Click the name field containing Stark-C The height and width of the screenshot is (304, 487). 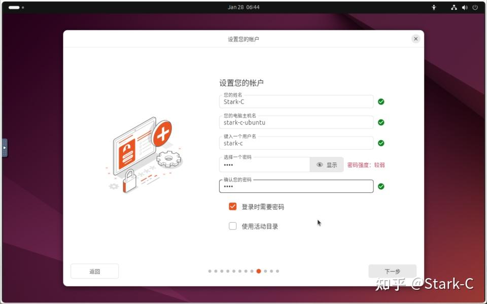(x=296, y=102)
